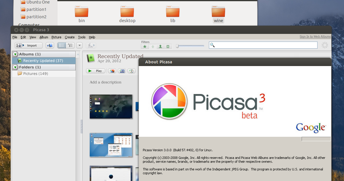Apply the movies filter
344x181 pixels.
pyautogui.click(x=168, y=46)
